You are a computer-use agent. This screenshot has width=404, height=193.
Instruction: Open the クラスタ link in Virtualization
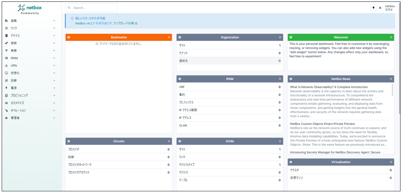[x=294, y=170]
